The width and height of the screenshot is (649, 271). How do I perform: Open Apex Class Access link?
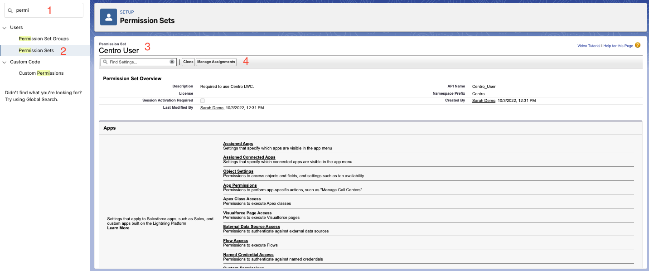[x=242, y=199]
